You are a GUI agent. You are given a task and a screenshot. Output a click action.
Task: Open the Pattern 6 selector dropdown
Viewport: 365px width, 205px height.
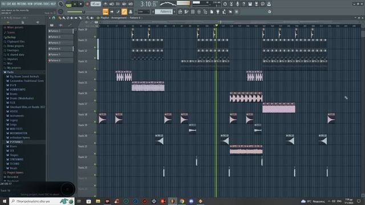[x=164, y=11]
